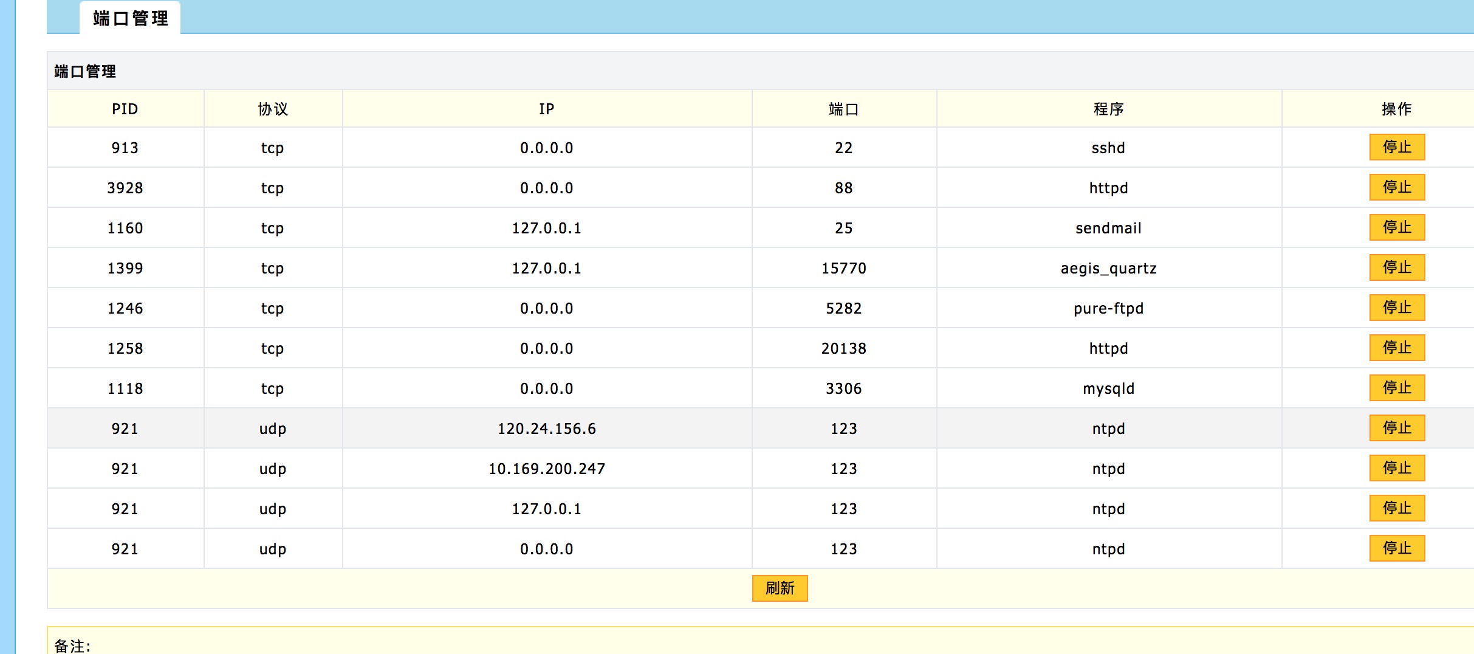Click port value 20138
The height and width of the screenshot is (654, 1474).
click(x=844, y=348)
